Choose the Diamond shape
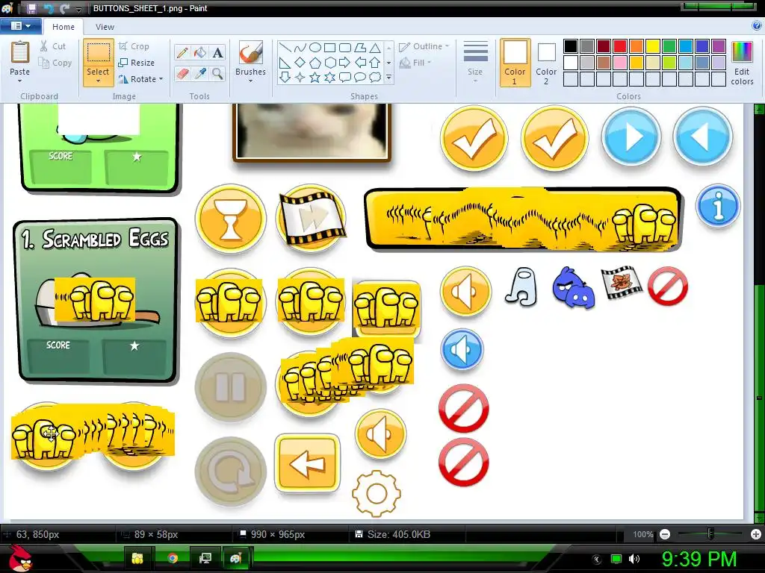 [x=300, y=63]
